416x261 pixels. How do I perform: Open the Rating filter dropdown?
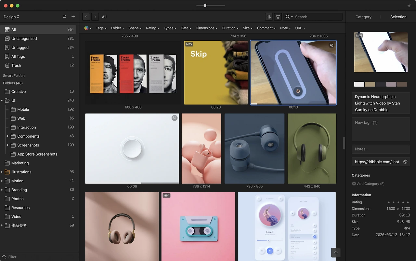(x=153, y=28)
